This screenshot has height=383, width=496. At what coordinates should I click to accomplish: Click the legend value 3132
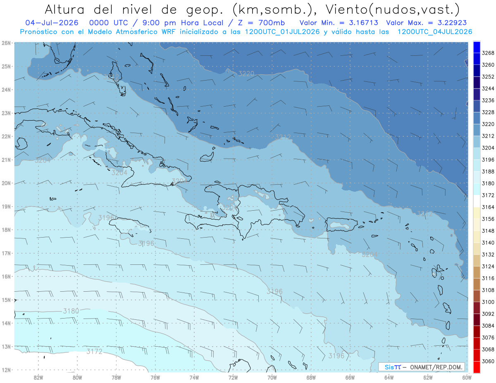tap(488, 255)
